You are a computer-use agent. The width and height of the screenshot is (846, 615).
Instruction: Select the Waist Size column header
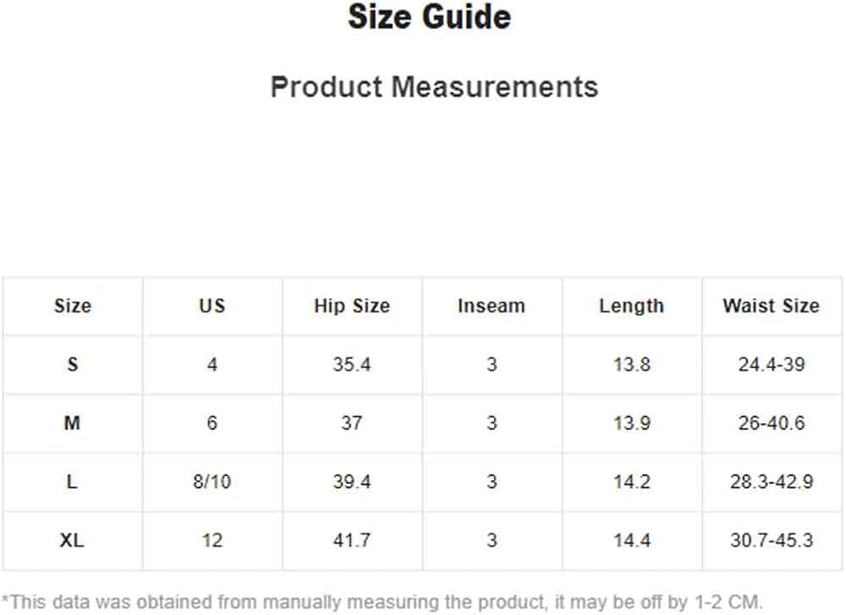tap(771, 306)
